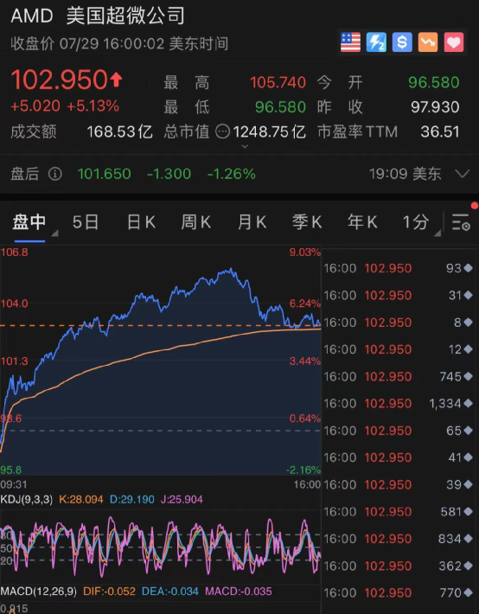Tap the KDJ(9,3,3) indicator label

coord(26,499)
